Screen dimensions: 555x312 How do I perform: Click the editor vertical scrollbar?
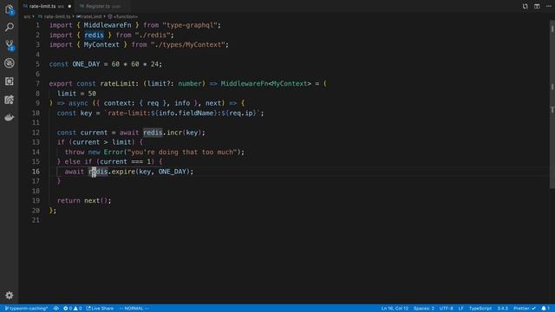pos(552,104)
